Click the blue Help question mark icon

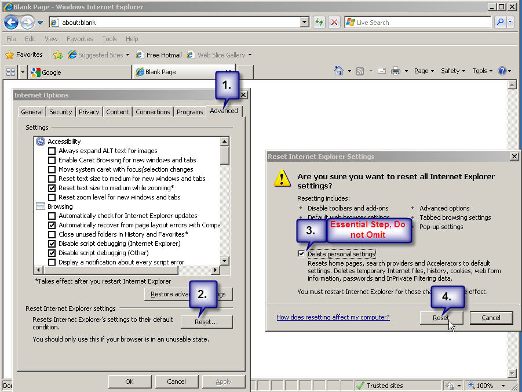[x=502, y=71]
